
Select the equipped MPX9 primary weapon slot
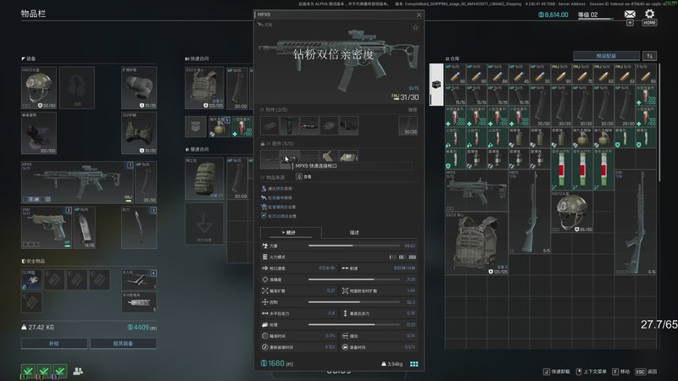77,182
